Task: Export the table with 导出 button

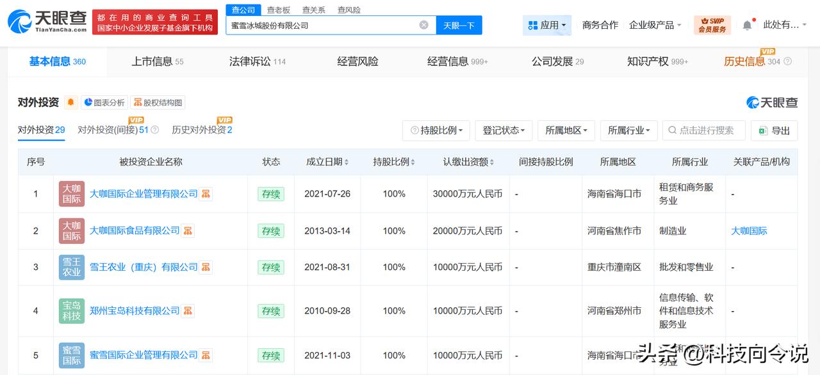Action: click(774, 131)
